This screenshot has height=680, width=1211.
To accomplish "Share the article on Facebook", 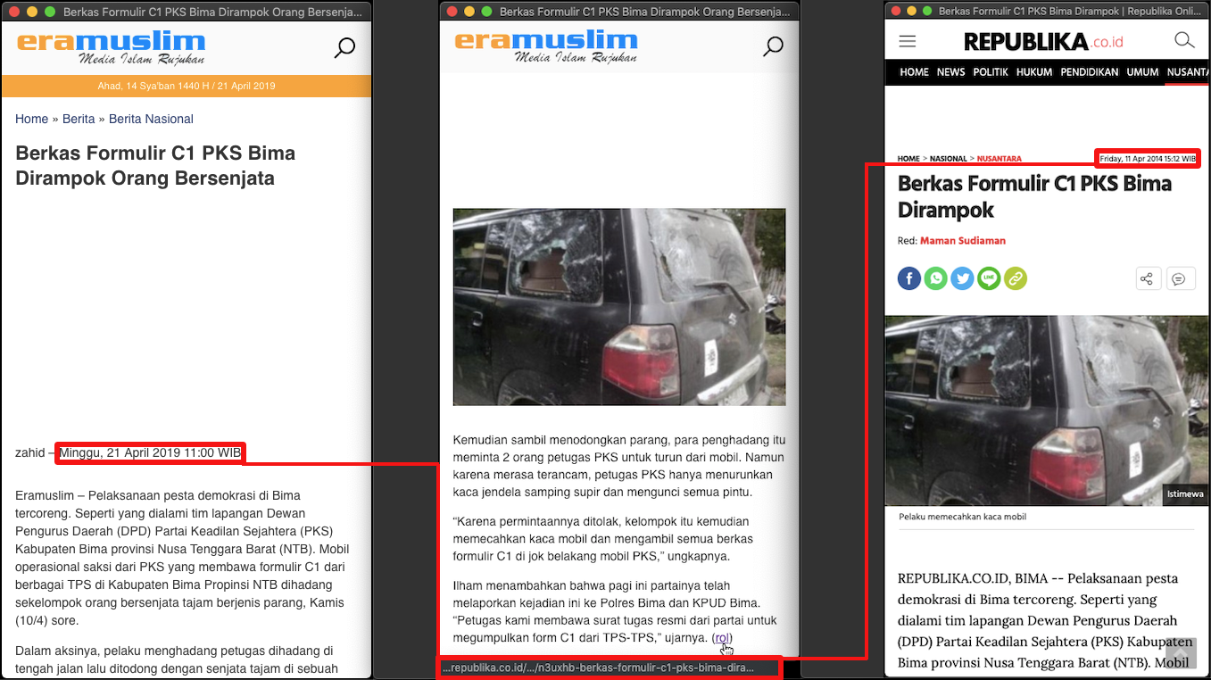I will point(909,278).
